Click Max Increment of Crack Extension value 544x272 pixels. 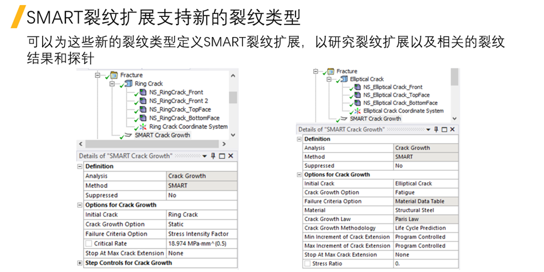click(426, 246)
